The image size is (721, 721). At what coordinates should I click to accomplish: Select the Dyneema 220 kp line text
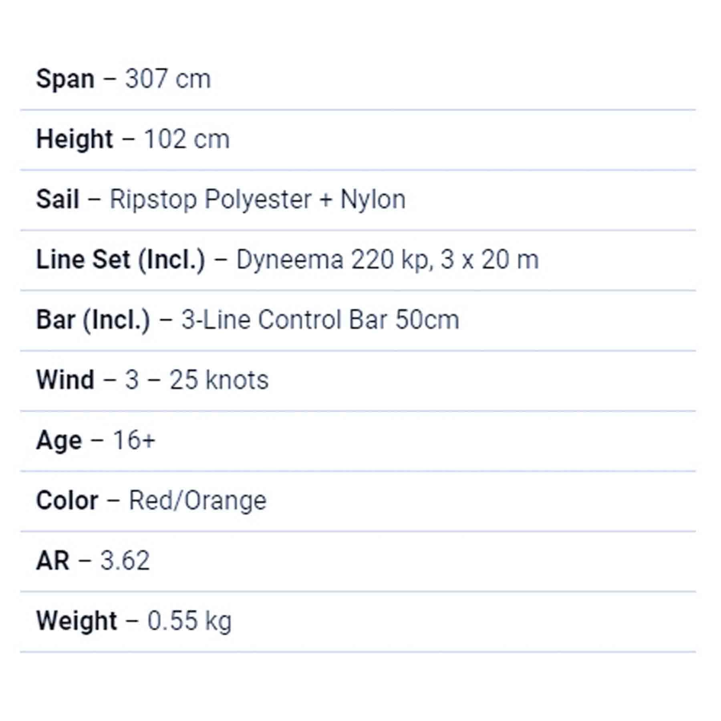[334, 260]
